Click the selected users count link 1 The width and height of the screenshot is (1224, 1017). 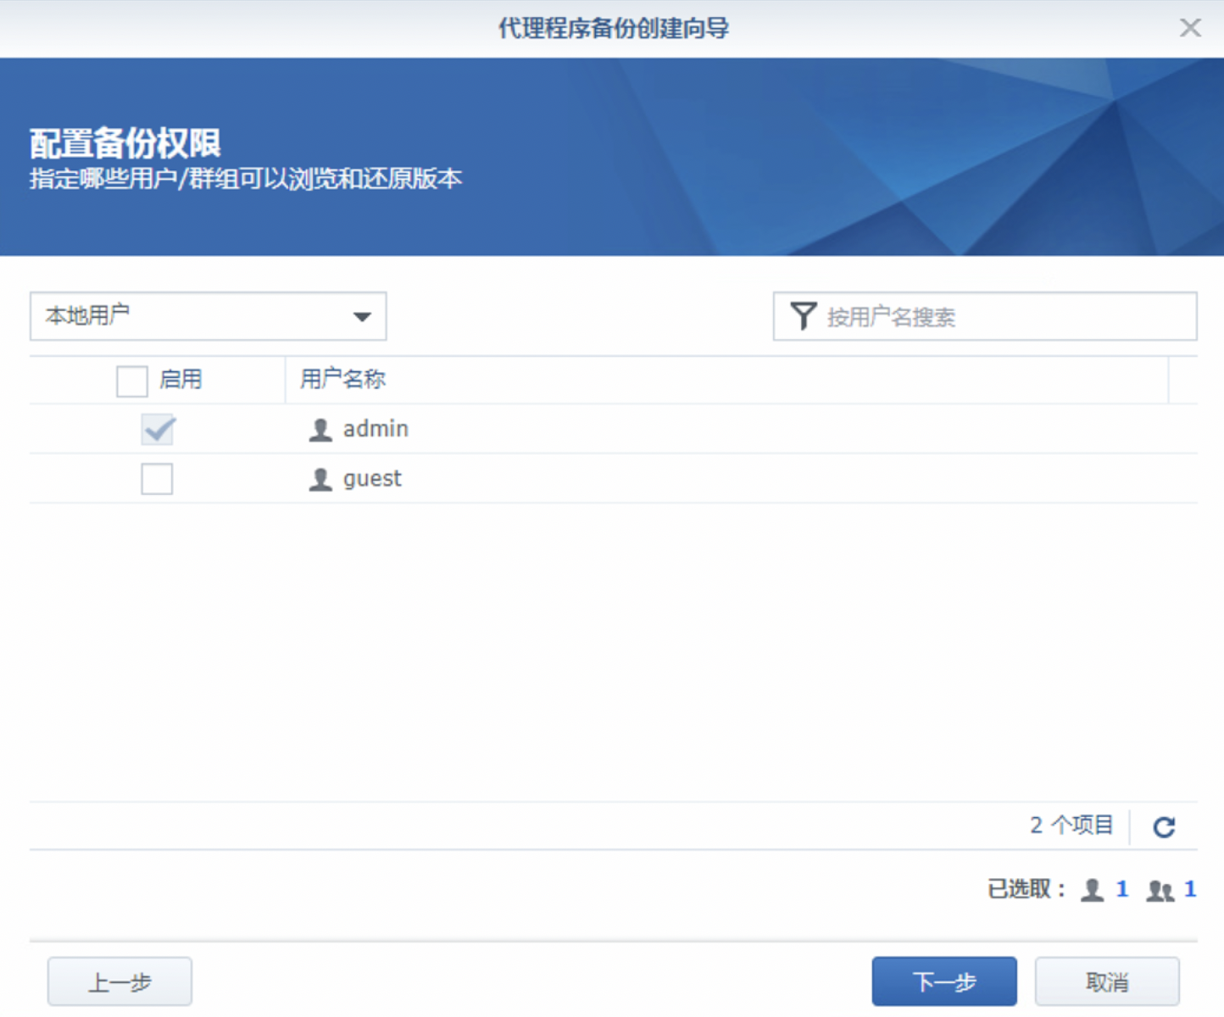coord(1122,889)
